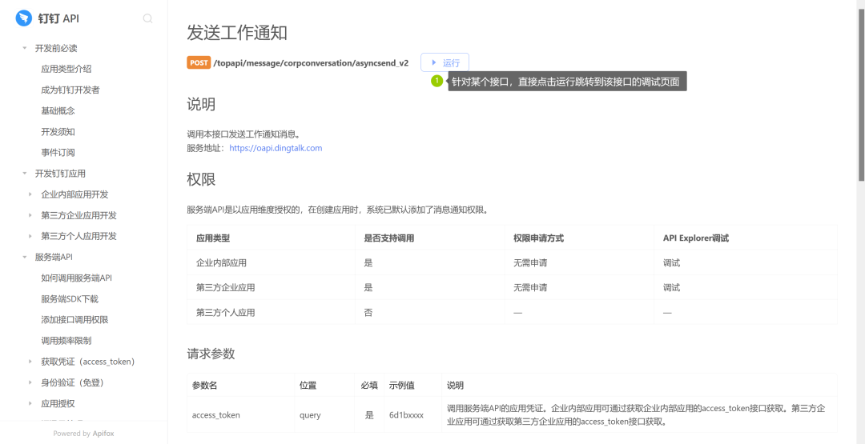The height and width of the screenshot is (444, 865).
Task: Select the 钉钉 API title text
Action: pyautogui.click(x=58, y=18)
